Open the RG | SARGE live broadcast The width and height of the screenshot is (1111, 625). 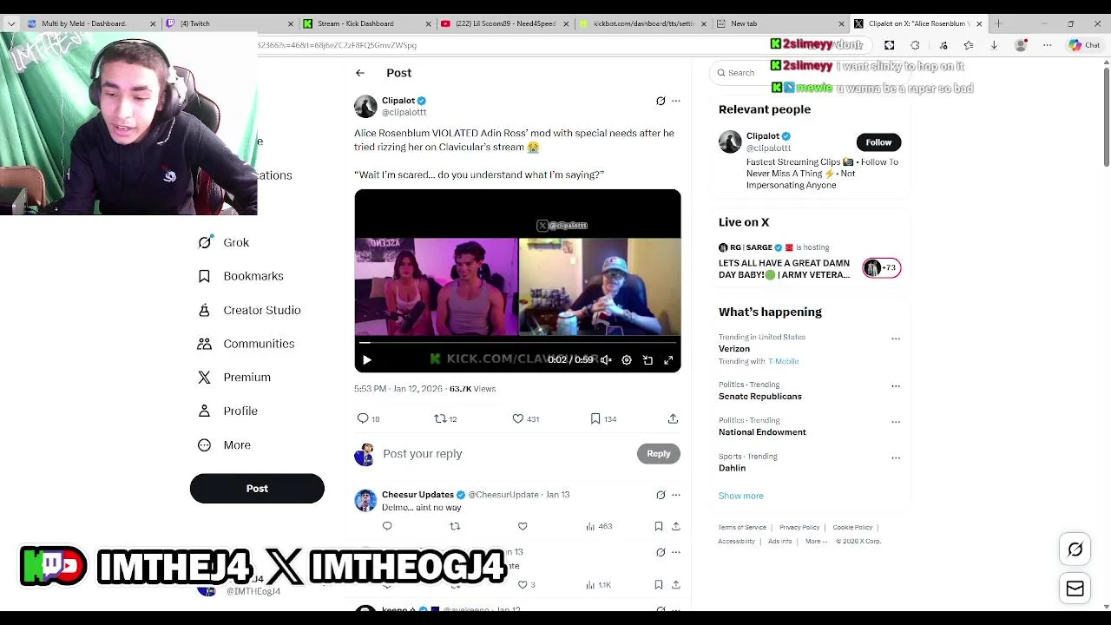click(x=809, y=262)
